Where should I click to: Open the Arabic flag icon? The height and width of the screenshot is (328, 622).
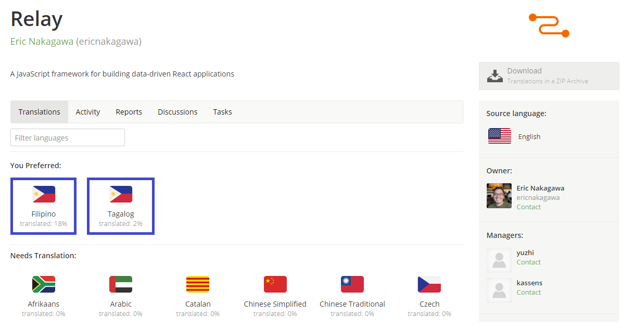point(121,284)
